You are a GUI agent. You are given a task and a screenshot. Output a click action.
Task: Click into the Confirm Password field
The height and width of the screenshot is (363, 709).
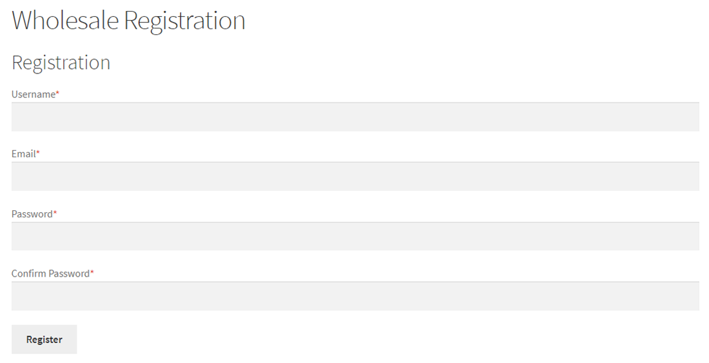(355, 296)
